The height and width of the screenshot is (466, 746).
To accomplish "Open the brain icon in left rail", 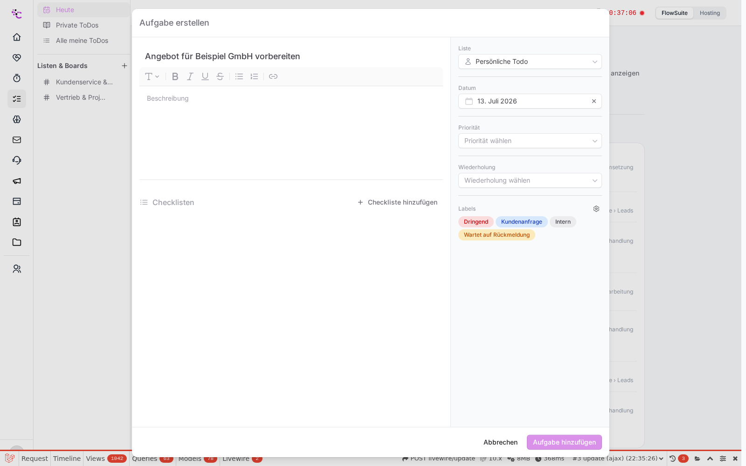I will coord(17,119).
